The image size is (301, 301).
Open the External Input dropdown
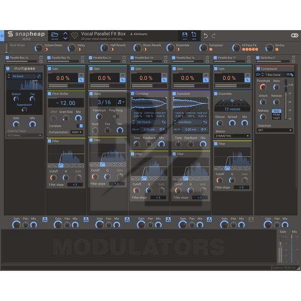click(x=24, y=135)
